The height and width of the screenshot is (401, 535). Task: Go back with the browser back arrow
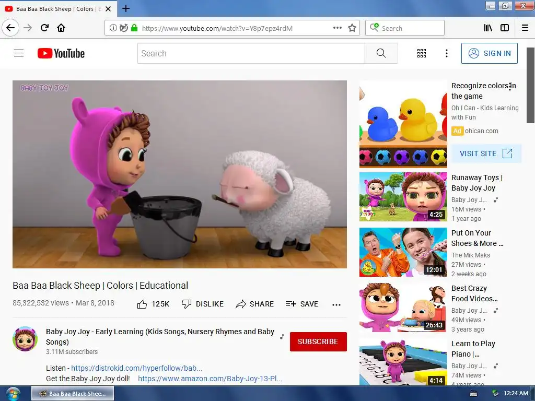(10, 28)
